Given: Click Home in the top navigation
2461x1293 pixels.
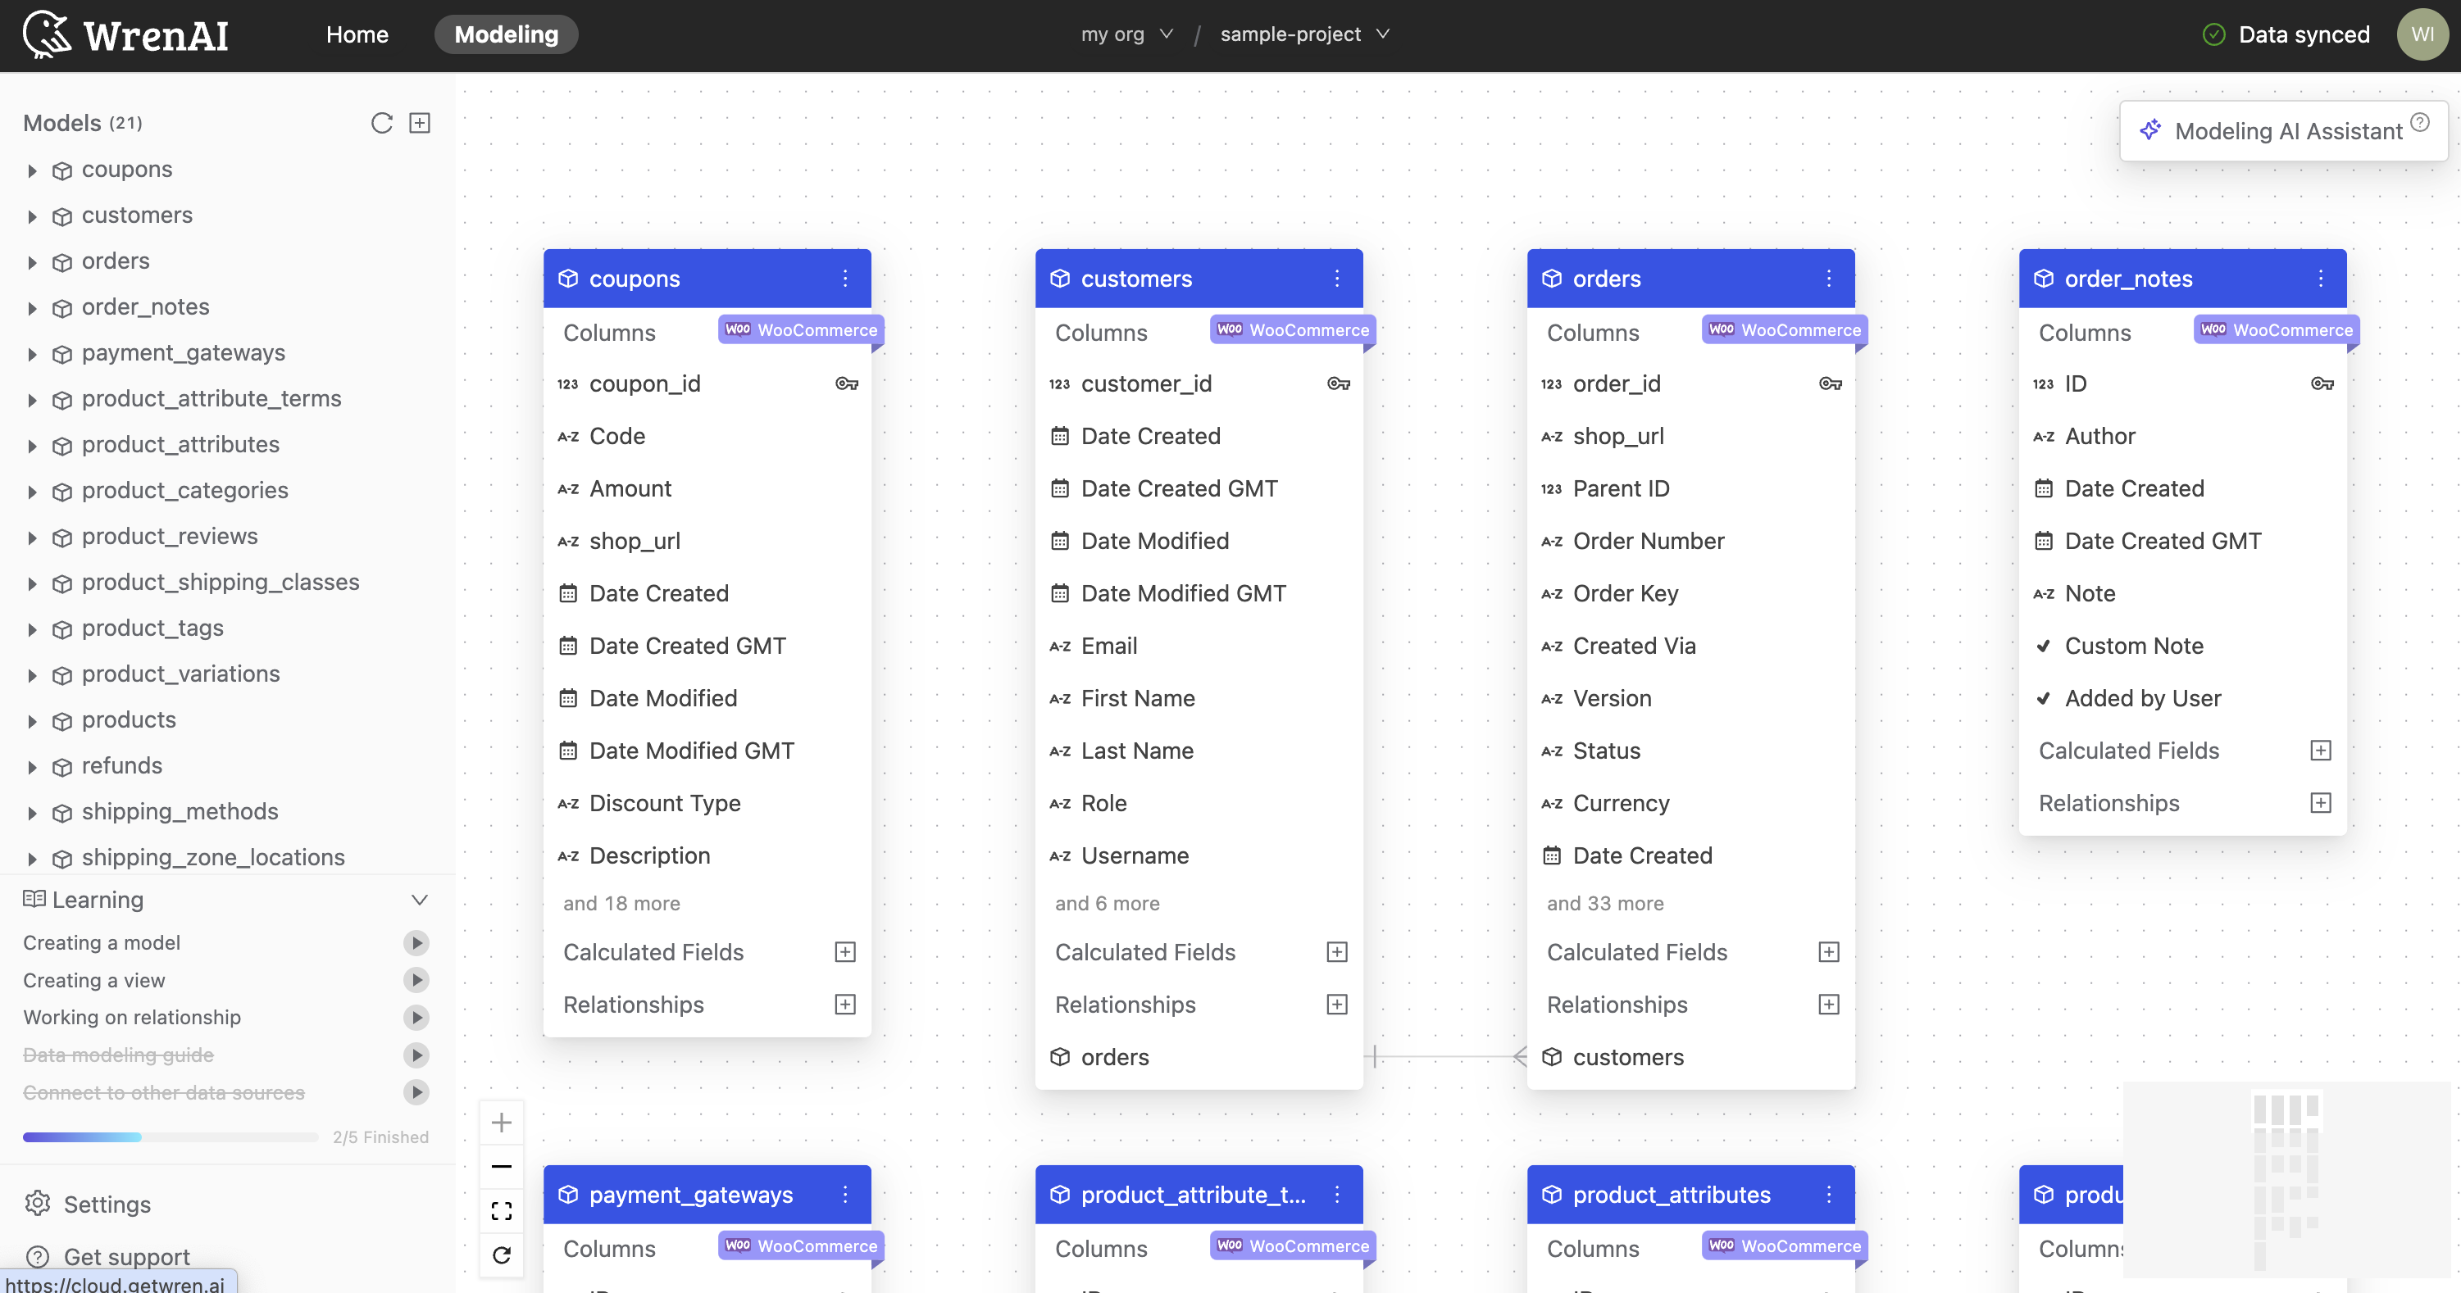Looking at the screenshot, I should pos(357,34).
